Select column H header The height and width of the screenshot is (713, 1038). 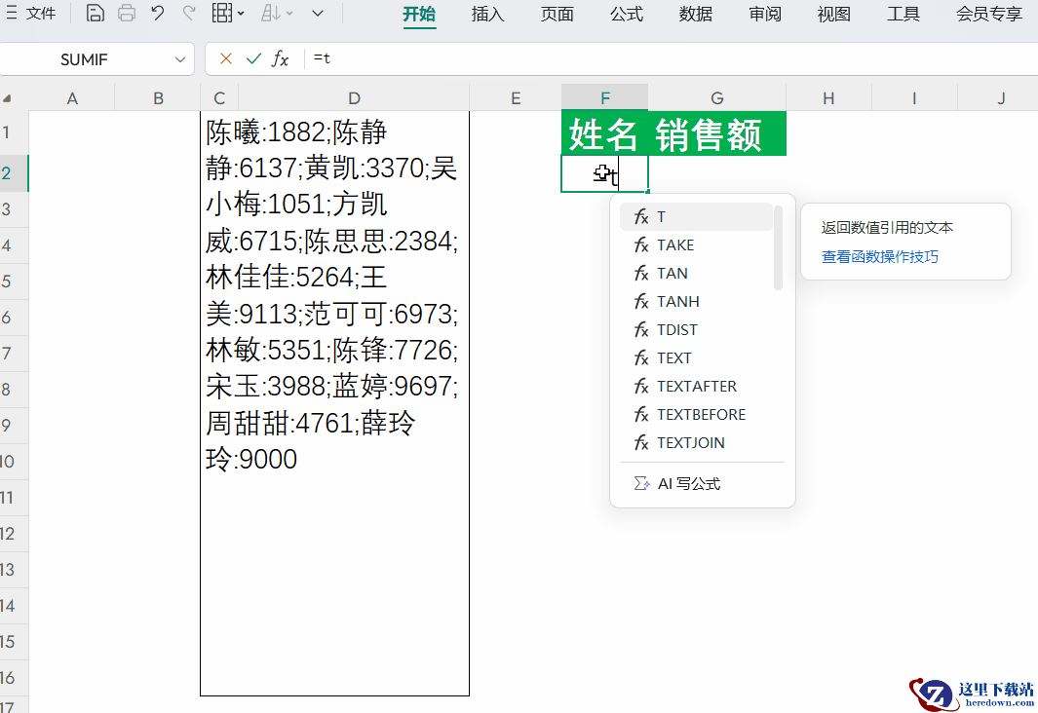coord(828,98)
